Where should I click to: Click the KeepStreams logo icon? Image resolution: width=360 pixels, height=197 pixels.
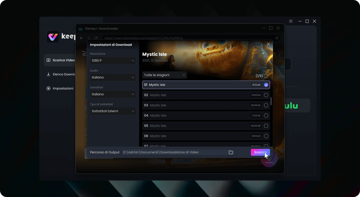pyautogui.click(x=53, y=37)
